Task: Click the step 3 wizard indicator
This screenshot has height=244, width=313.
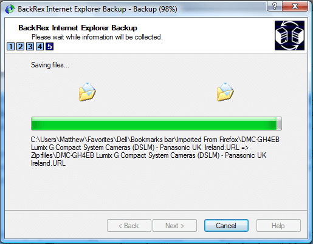Action: (30, 47)
